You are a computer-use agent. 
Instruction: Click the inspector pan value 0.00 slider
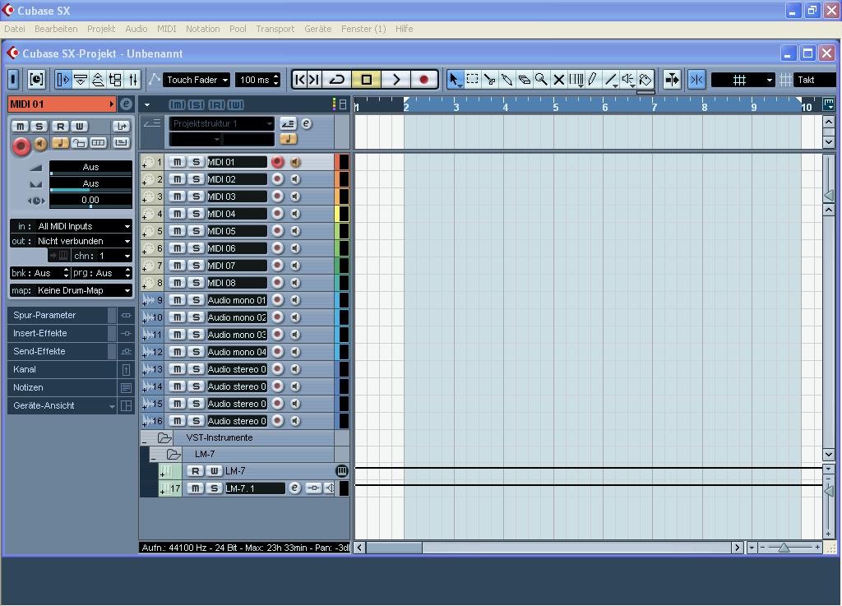[x=90, y=201]
